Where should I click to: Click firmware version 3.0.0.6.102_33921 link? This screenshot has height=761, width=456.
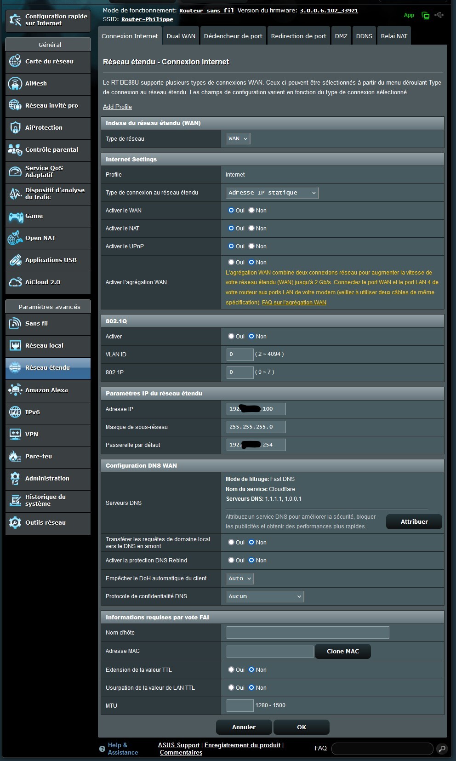[x=329, y=10]
